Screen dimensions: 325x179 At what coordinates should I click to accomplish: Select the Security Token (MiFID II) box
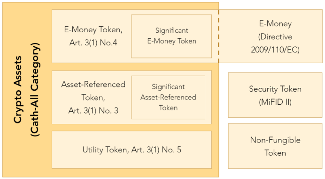click(275, 95)
